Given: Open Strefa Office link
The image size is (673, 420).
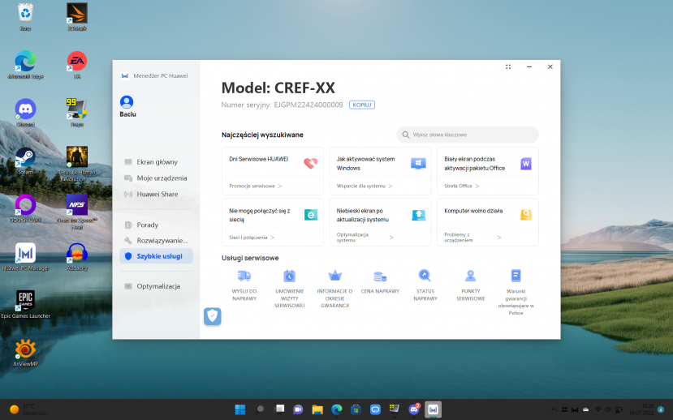Looking at the screenshot, I should (461, 186).
